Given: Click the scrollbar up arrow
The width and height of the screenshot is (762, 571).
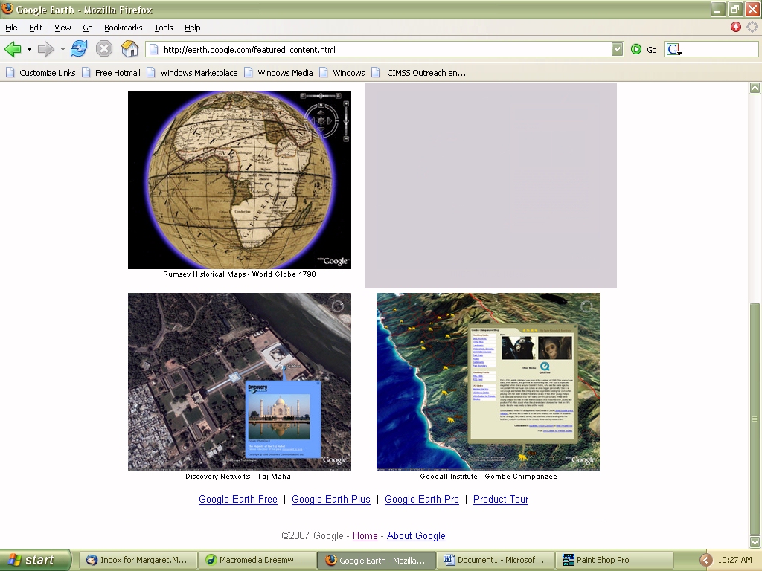Looking at the screenshot, I should coord(755,88).
